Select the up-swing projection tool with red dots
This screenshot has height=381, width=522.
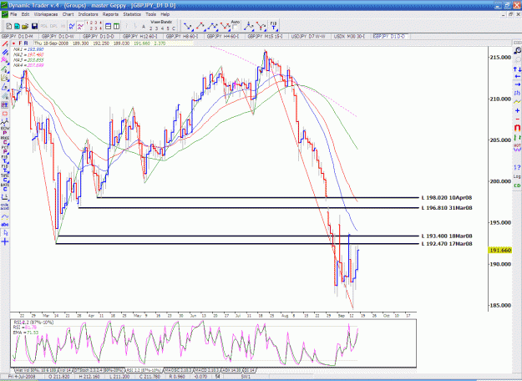click(x=200, y=26)
